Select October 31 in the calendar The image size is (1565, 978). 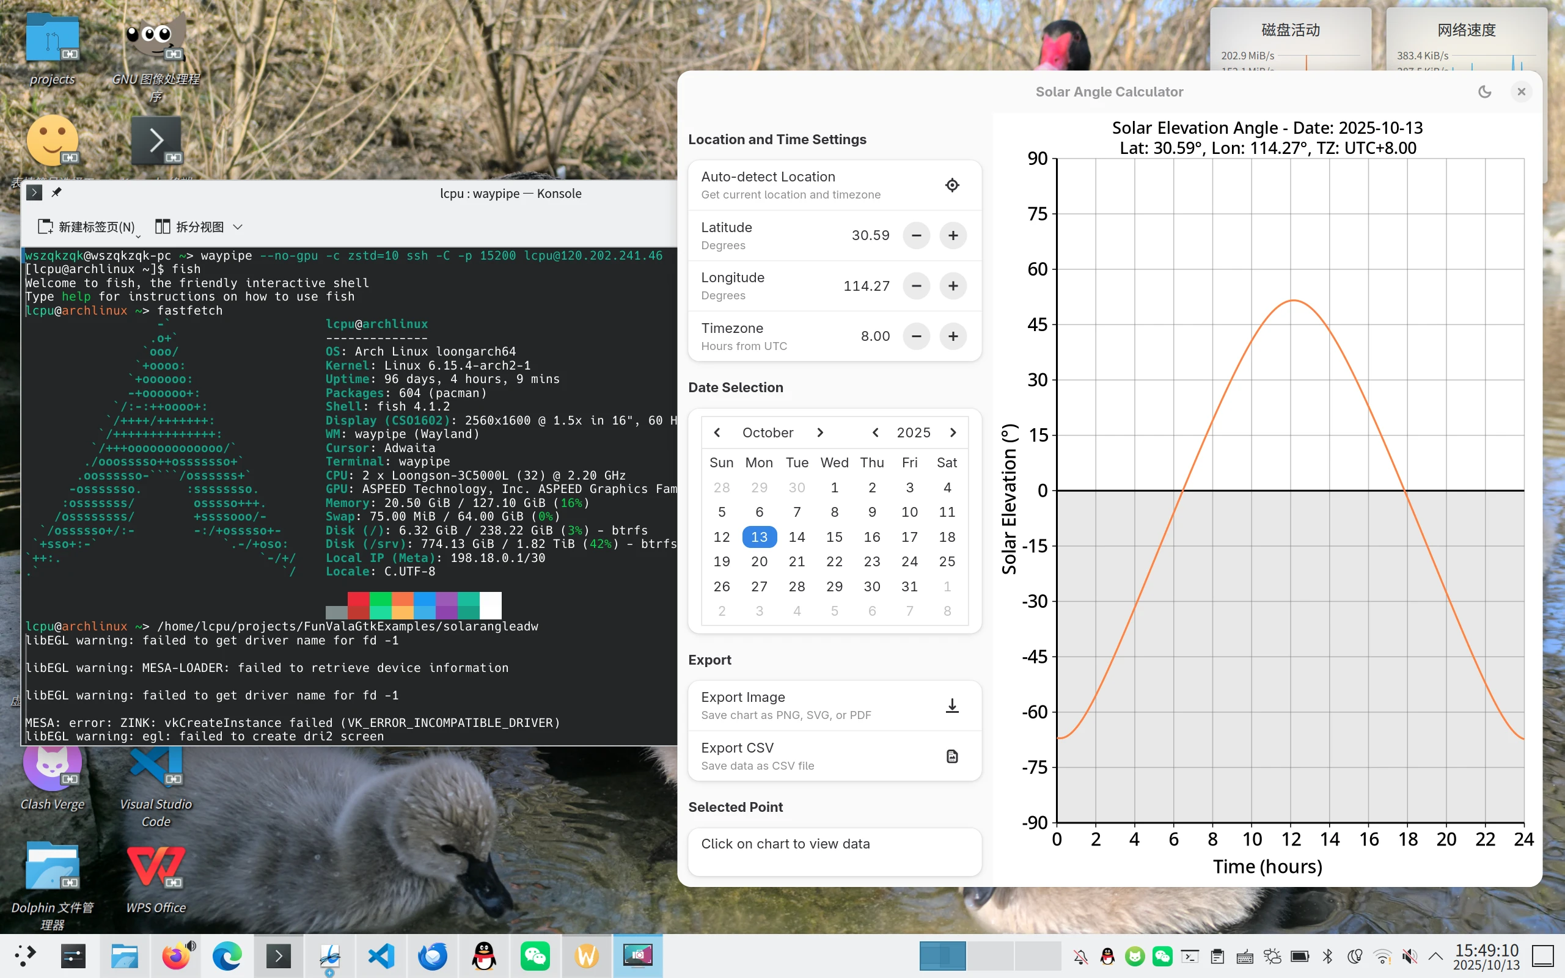(909, 586)
